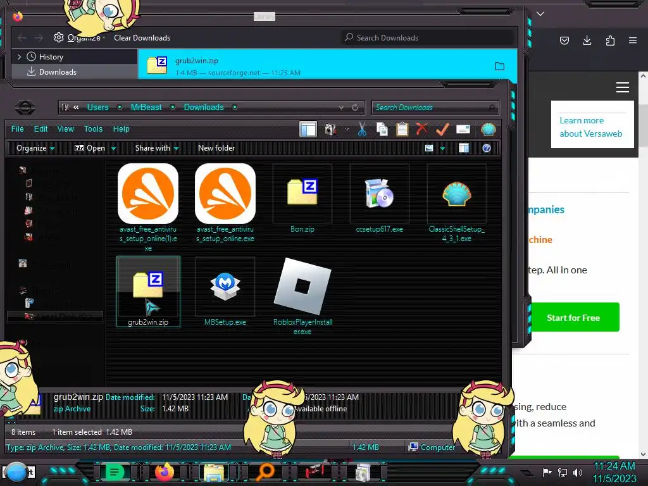Click the New folder button

(x=216, y=148)
